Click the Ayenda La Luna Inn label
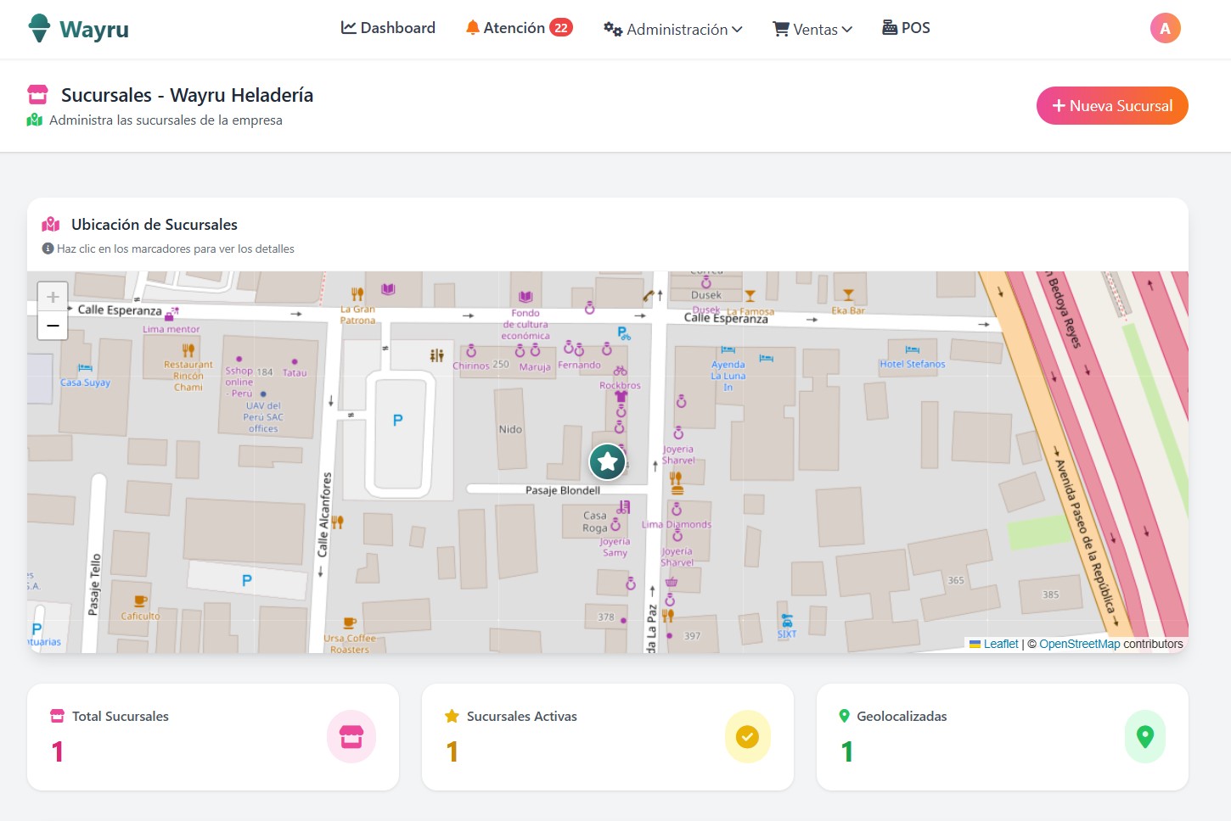The width and height of the screenshot is (1231, 821). [728, 376]
